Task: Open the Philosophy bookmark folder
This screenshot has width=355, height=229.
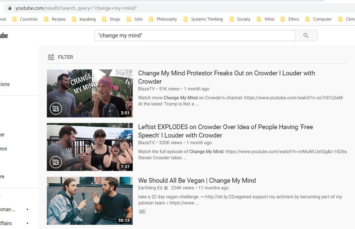Action: click(x=163, y=19)
